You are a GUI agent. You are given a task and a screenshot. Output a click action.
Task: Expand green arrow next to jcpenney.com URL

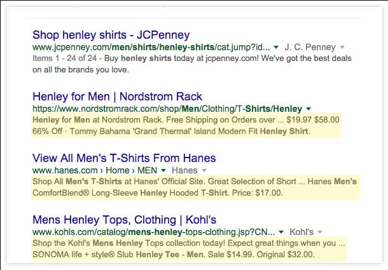point(276,47)
